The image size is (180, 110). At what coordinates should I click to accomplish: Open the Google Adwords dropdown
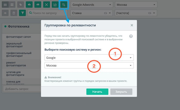92,5
